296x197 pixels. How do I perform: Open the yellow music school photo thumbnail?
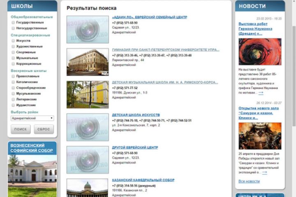point(88,95)
